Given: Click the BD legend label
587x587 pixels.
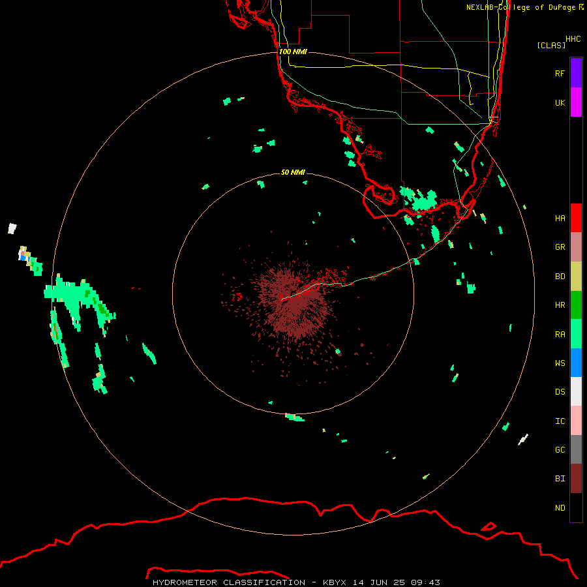Looking at the screenshot, I should (560, 277).
